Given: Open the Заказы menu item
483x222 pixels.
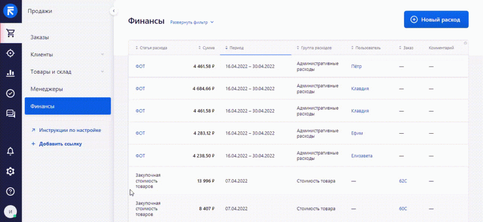Looking at the screenshot, I should [40, 37].
